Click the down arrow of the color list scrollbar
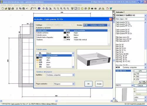This screenshot has width=147, height=106. coord(73,67)
